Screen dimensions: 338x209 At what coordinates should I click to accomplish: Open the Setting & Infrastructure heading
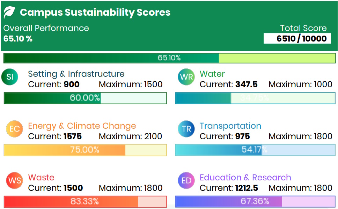pyautogui.click(x=76, y=74)
